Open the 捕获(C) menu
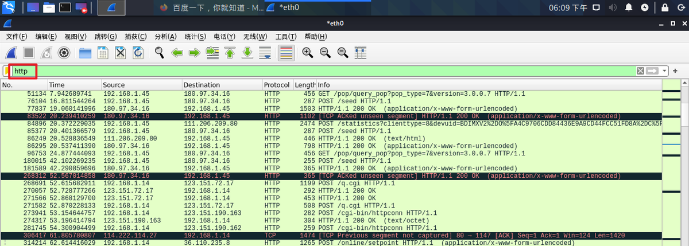 [136, 36]
